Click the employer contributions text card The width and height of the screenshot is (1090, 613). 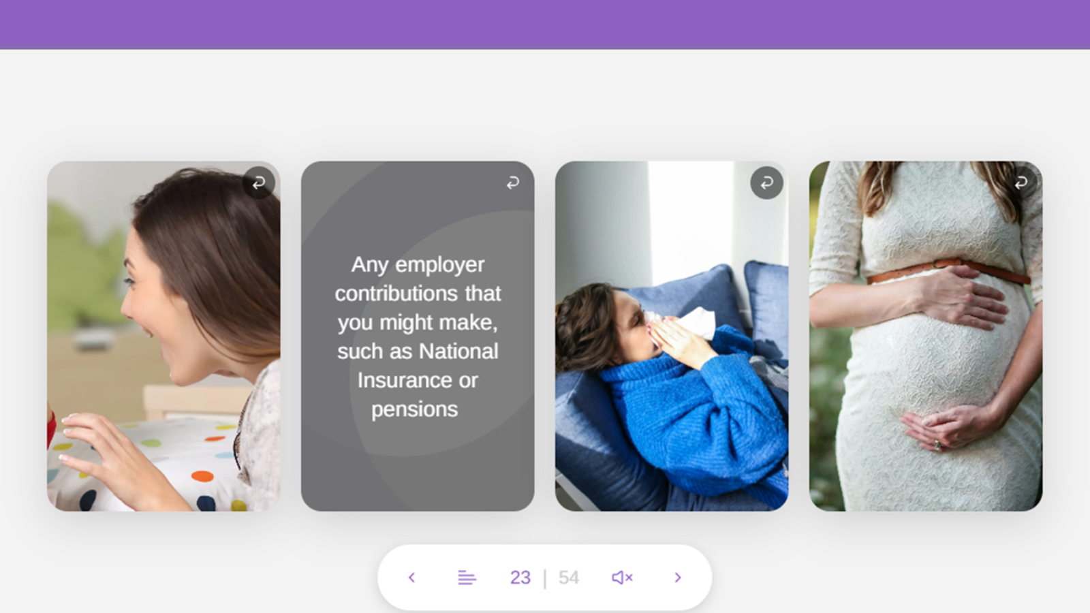418,336
